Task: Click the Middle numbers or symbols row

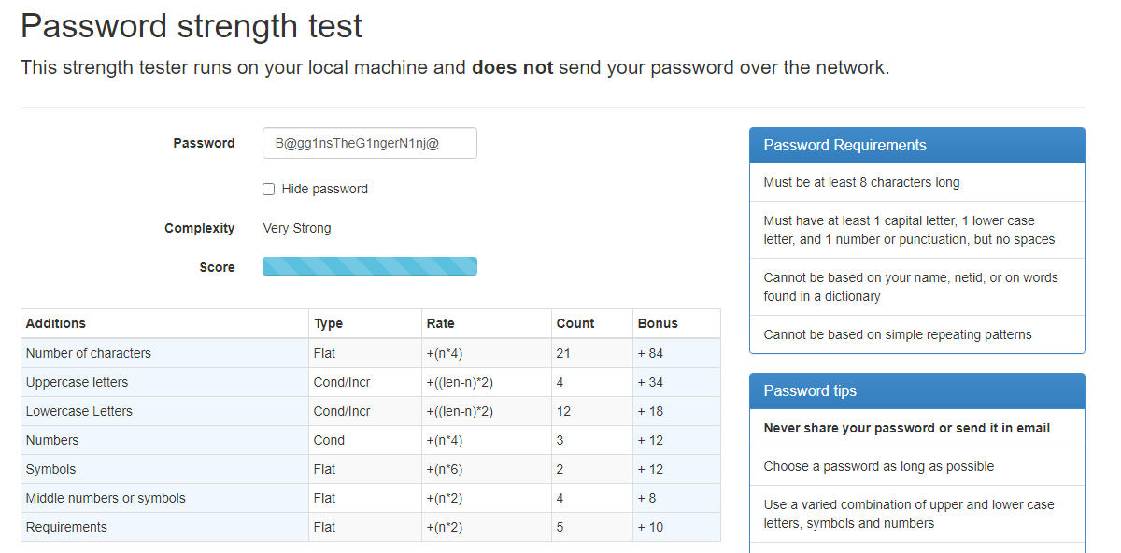Action: pyautogui.click(x=106, y=498)
